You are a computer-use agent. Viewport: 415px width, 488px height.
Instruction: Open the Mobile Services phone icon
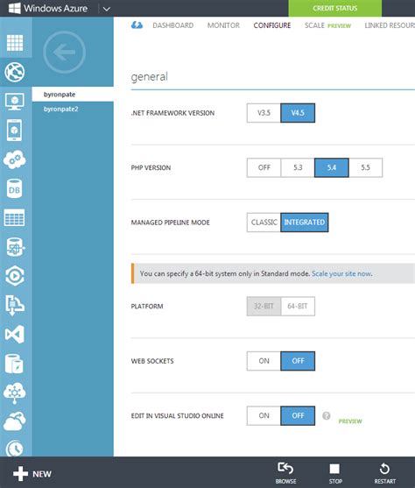[14, 130]
